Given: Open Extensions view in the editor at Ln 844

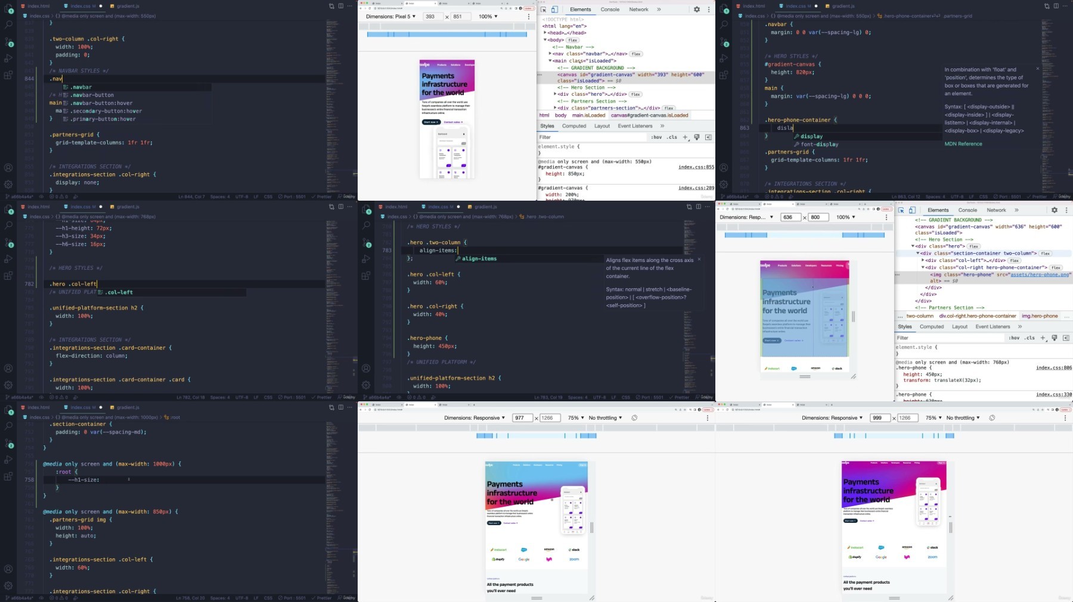Looking at the screenshot, I should pyautogui.click(x=8, y=75).
